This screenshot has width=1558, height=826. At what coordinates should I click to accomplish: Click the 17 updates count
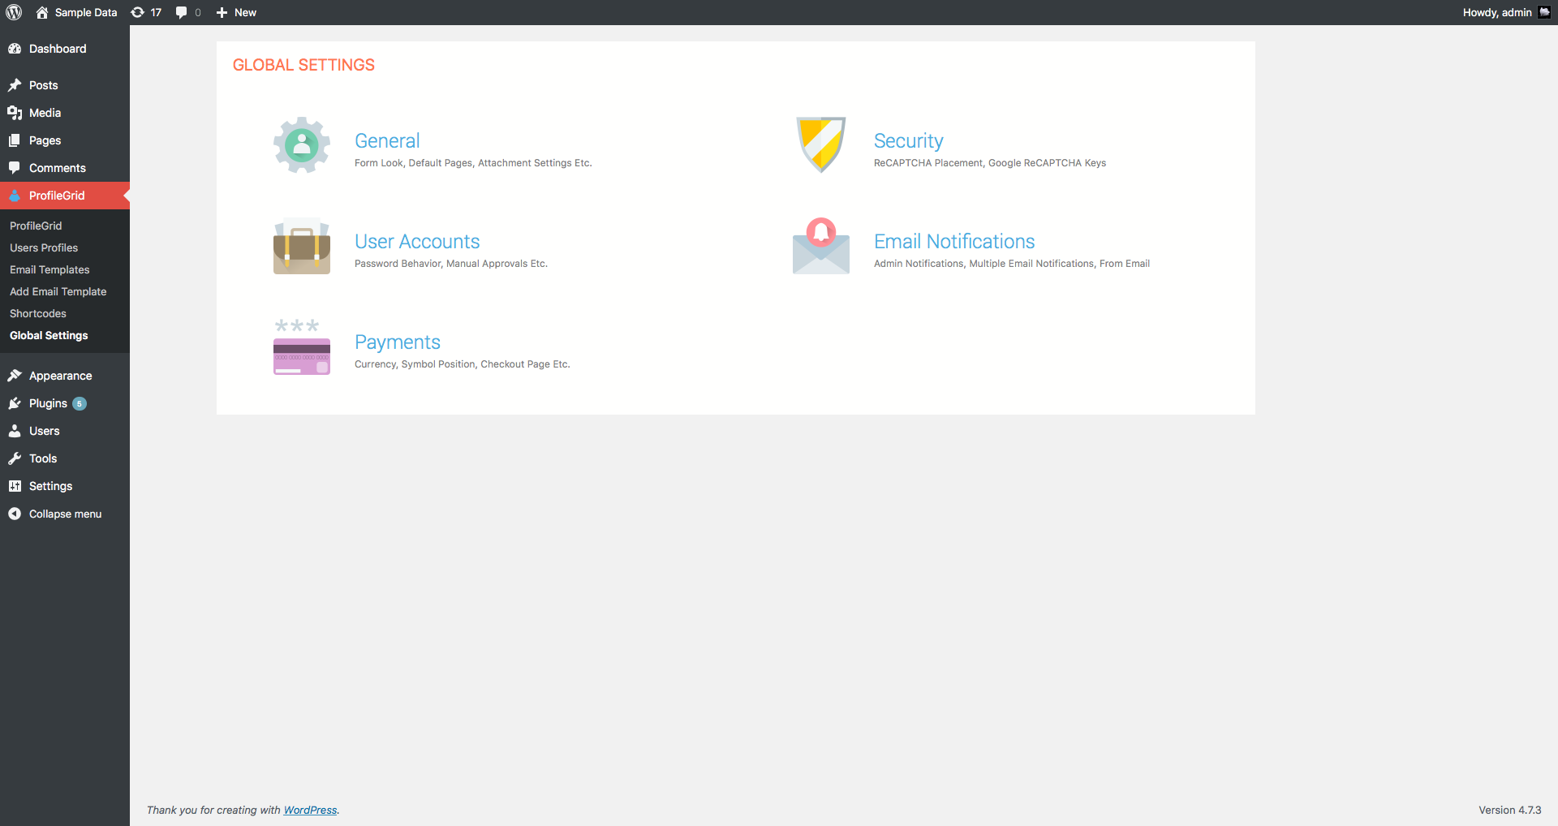156,12
